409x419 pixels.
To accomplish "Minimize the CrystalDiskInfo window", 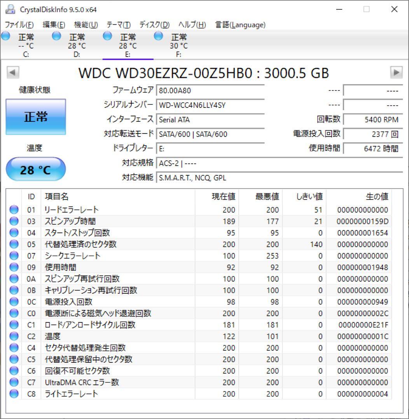I will [339, 9].
